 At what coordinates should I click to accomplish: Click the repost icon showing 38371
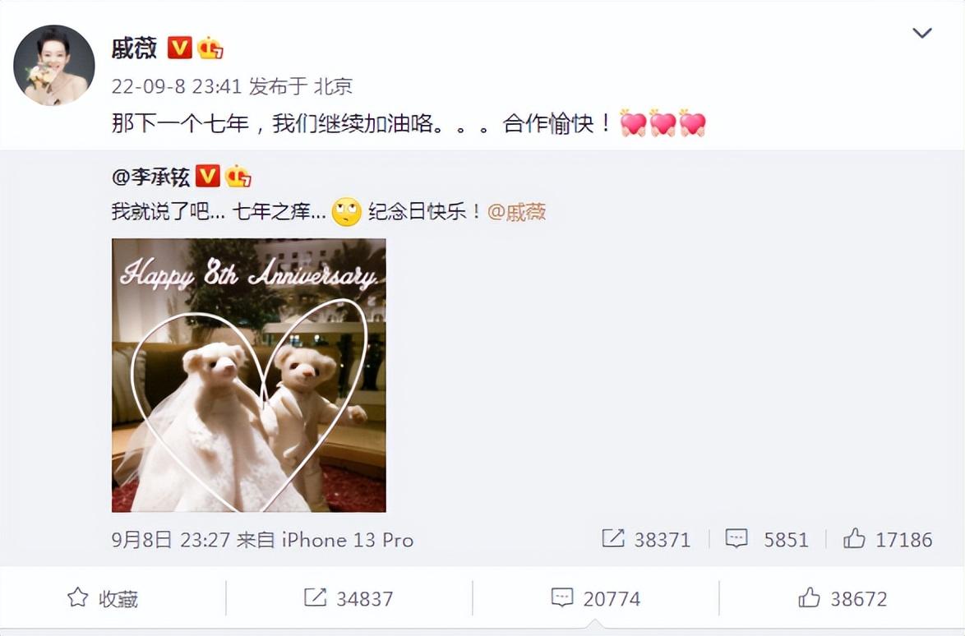613,539
